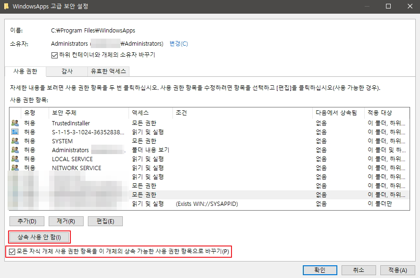Click the 이 폴더 및 하... applies-to cell
Screen dimensions: 420x278
pyautogui.click(x=387, y=150)
